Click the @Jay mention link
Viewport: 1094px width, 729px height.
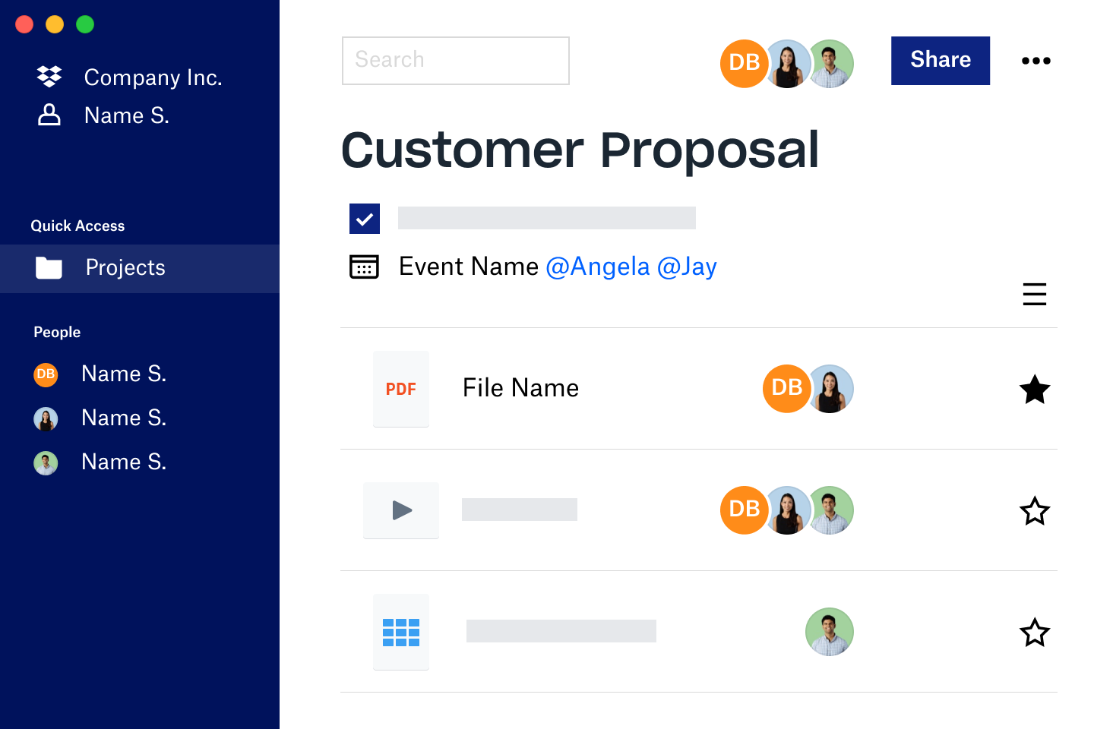click(687, 267)
